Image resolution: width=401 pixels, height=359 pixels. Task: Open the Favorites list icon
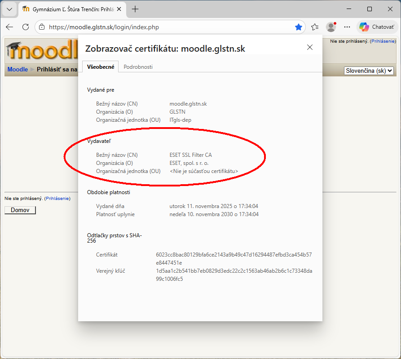click(x=315, y=27)
